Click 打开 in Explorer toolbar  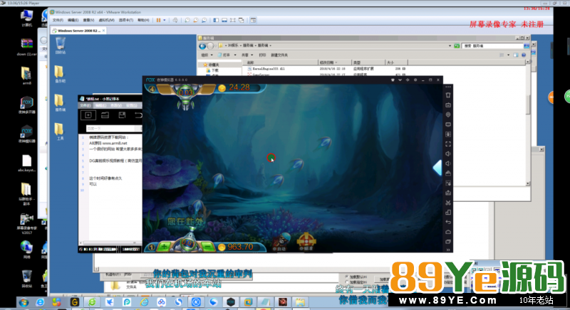(x=224, y=55)
